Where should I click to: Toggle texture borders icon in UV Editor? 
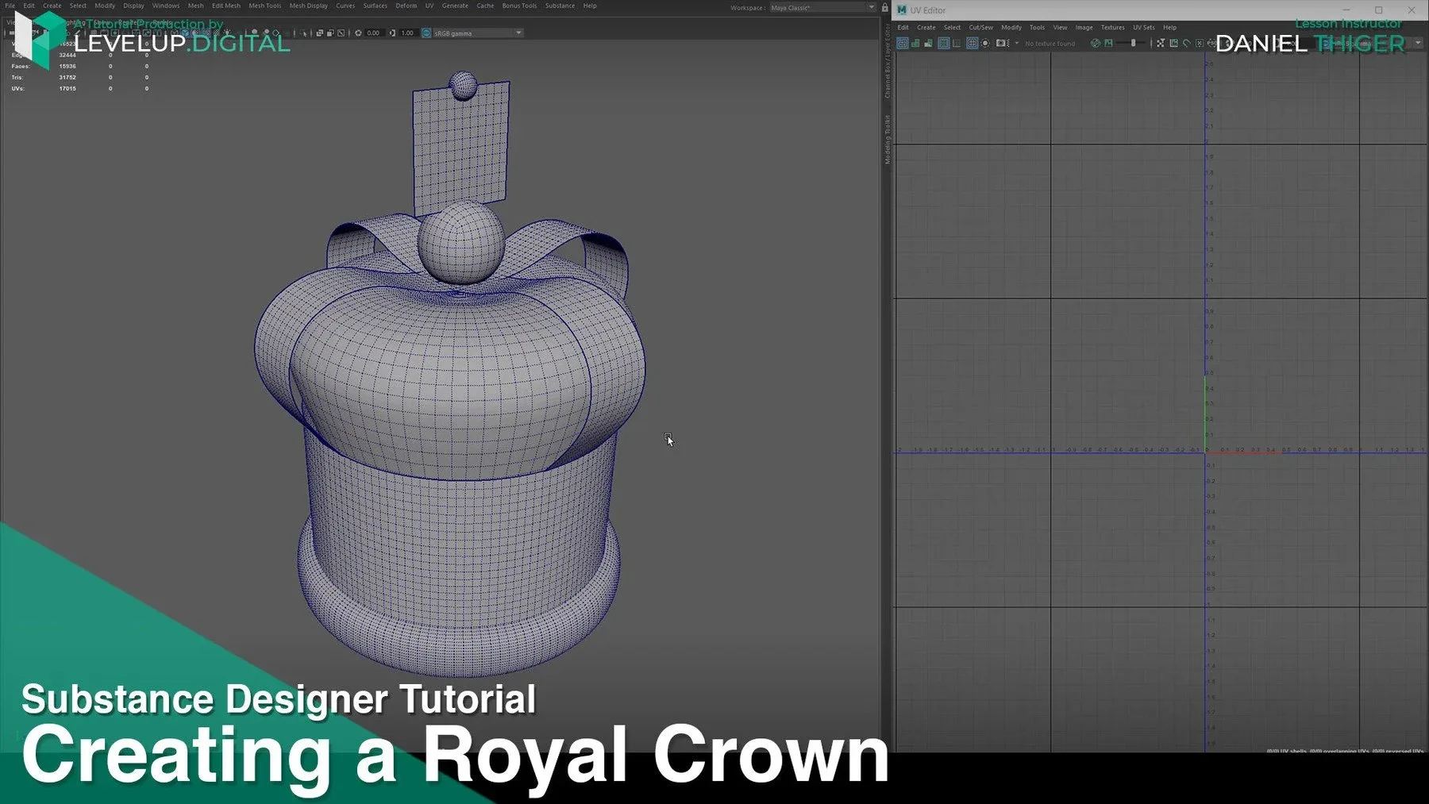[943, 44]
